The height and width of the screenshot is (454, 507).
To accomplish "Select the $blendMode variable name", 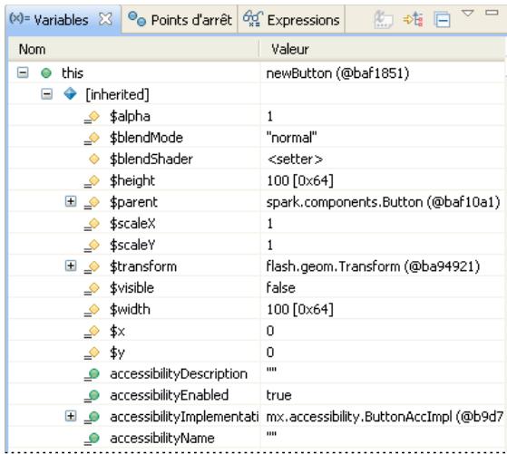I will click(x=146, y=138).
